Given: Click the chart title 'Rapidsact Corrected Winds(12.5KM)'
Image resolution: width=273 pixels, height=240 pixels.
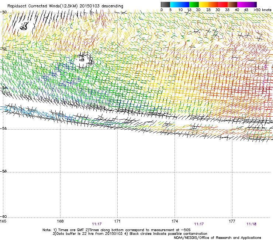Looking at the screenshot, I should tap(42, 6).
